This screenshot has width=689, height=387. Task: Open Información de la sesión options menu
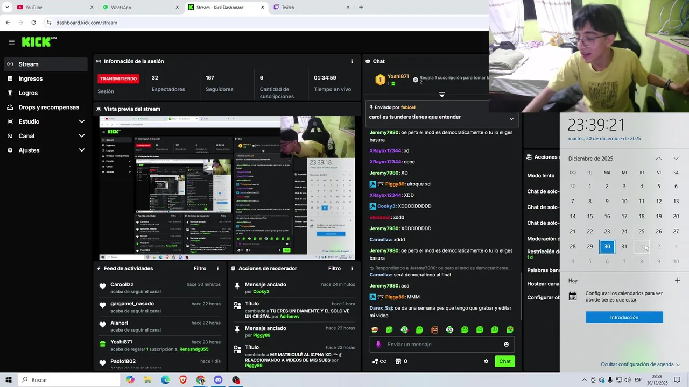[x=352, y=61]
